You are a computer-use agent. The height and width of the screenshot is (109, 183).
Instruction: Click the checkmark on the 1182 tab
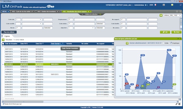[x=88, y=11]
